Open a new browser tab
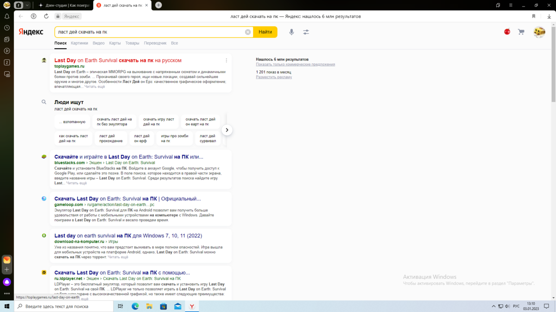This screenshot has height=312, width=556. point(158,5)
